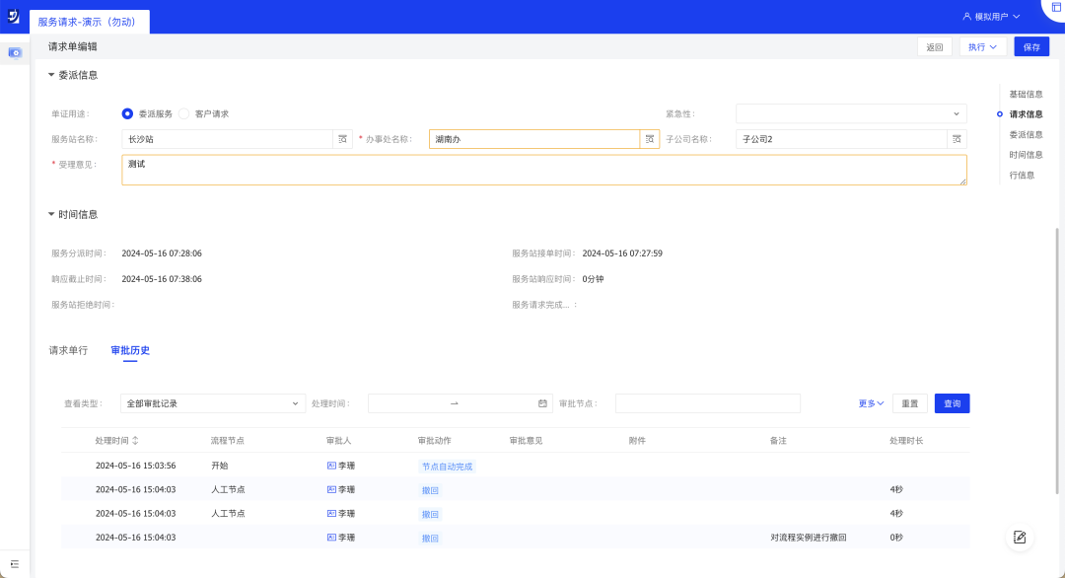Click the lookup icon in 子公司名称 field
Screen dimensions: 1065x578
tap(957, 140)
